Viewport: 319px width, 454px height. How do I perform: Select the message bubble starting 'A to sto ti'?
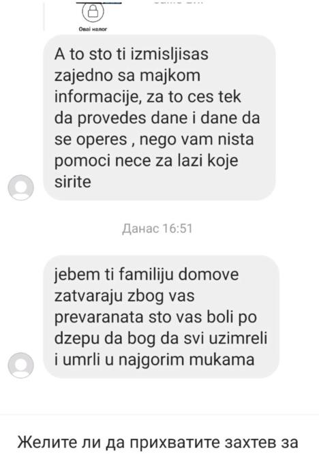click(x=159, y=117)
